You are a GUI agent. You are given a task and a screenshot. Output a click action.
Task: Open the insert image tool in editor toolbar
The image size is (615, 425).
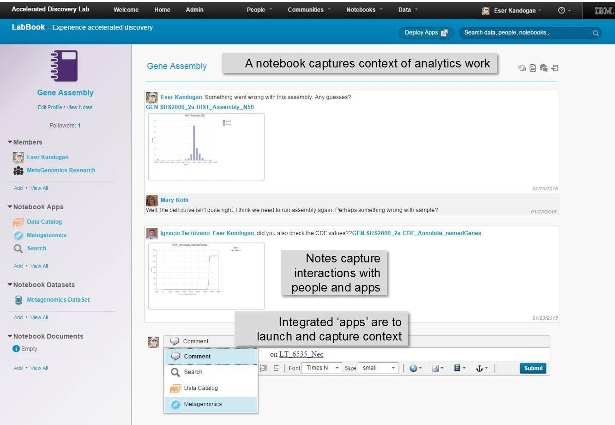coord(437,368)
